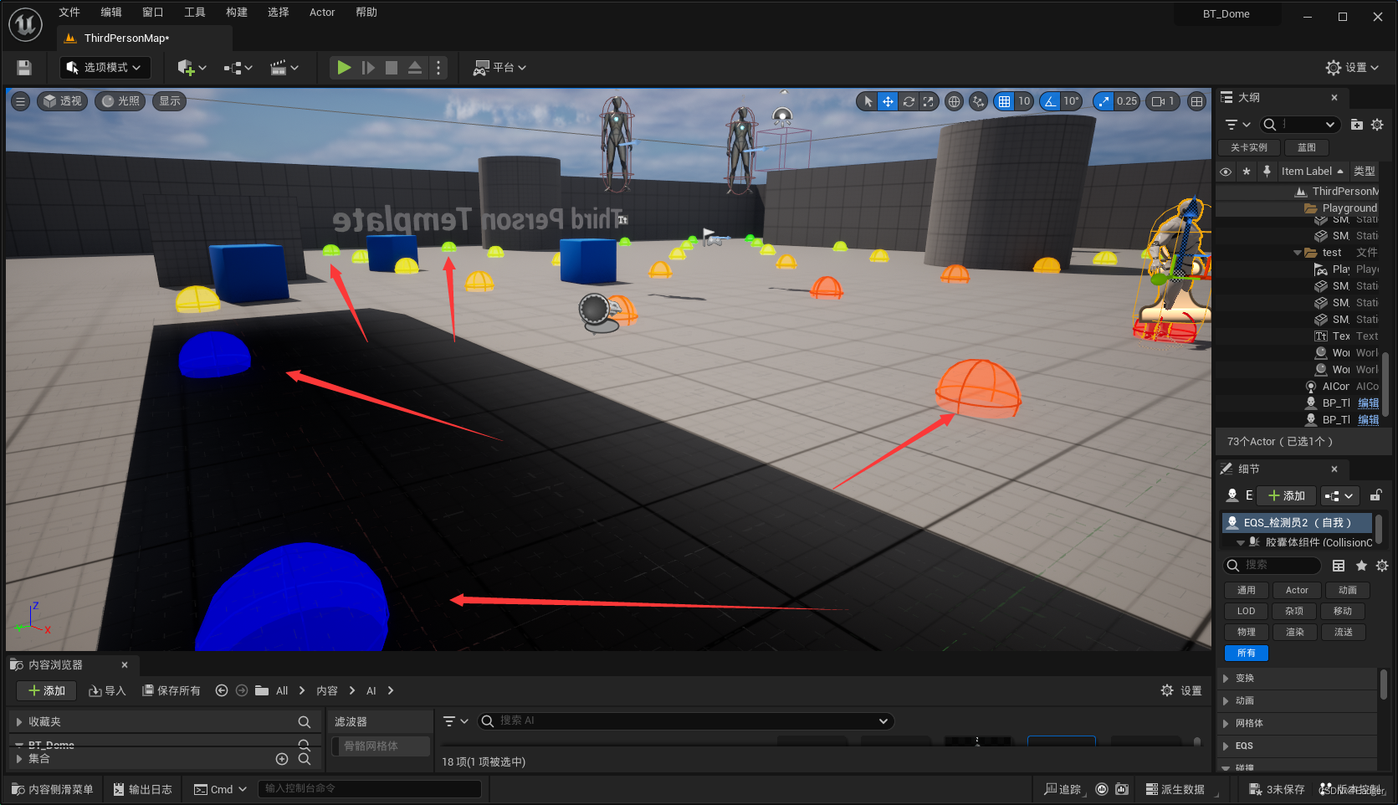This screenshot has width=1398, height=805.
Task: Click the viewport hamburger options menu
Action: (x=21, y=101)
